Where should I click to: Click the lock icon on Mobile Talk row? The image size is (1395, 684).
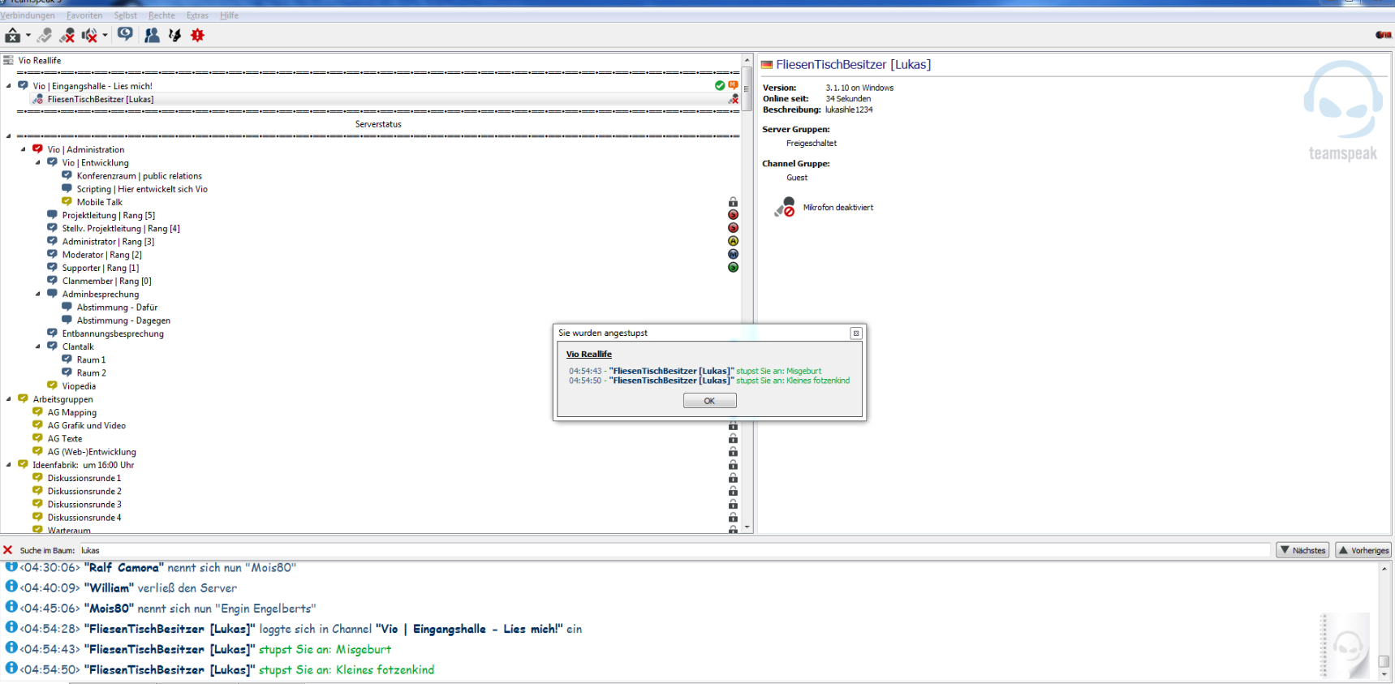click(x=733, y=202)
